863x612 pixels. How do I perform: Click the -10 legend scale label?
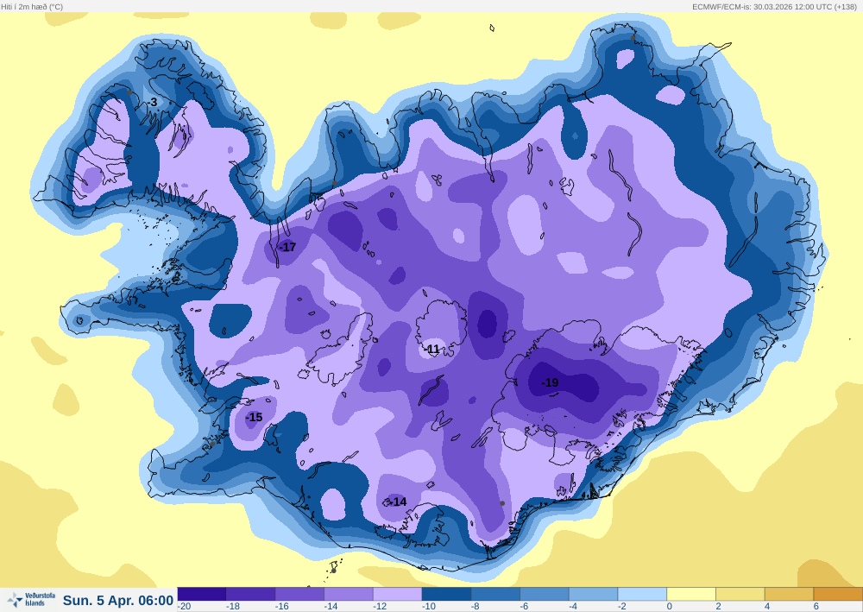(x=429, y=607)
